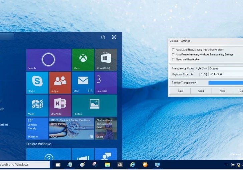Image resolution: width=243 pixels, height=170 pixels.
Task: Adjust the Taskbar Transparency slider
Action: [x=226, y=82]
